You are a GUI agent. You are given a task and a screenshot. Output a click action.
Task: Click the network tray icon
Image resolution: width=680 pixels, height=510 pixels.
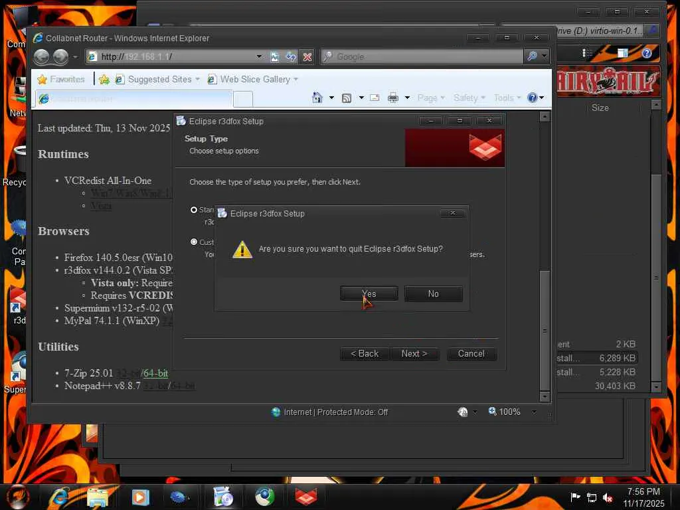pyautogui.click(x=592, y=497)
